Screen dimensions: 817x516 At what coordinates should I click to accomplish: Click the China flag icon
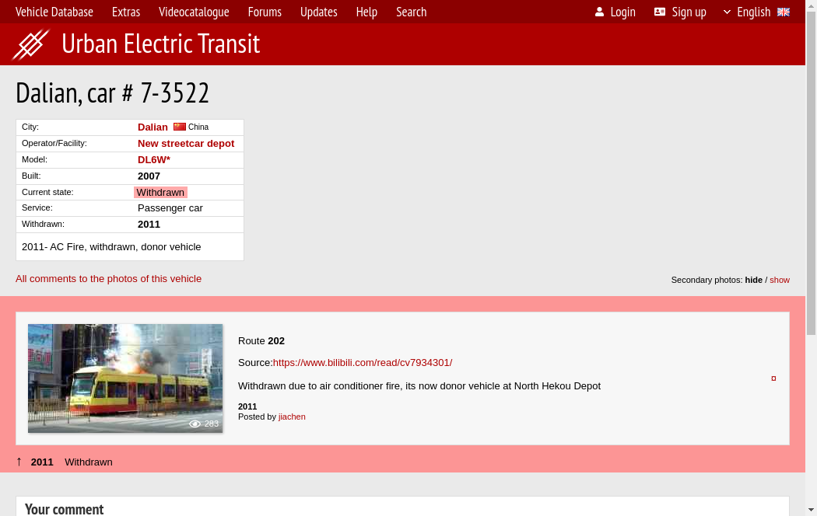coord(180,127)
